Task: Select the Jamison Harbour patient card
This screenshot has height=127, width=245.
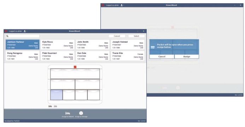Action: click(x=23, y=44)
